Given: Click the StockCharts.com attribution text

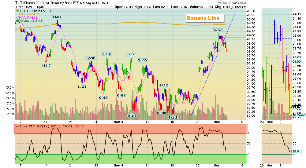Looking at the screenshot, I should click(x=232, y=3).
